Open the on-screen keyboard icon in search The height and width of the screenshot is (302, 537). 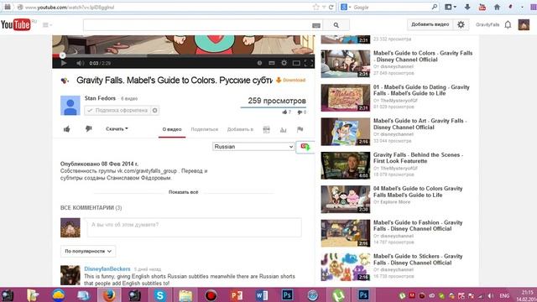coord(316,25)
